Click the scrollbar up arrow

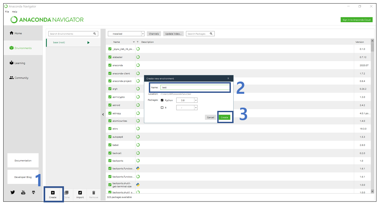pos(372,41)
